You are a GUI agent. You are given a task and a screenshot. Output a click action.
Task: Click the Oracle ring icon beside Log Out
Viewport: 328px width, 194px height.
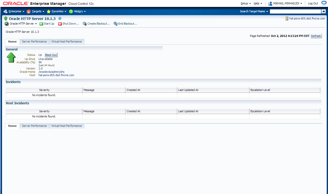(x=324, y=3)
